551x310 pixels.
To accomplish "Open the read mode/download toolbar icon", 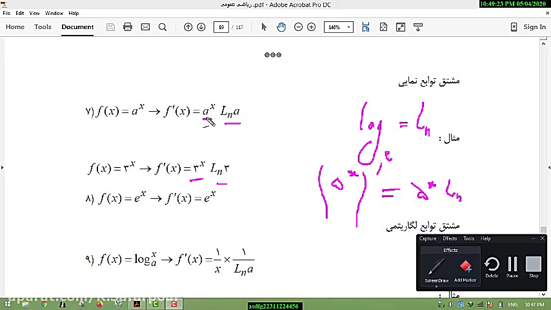I will (418, 27).
